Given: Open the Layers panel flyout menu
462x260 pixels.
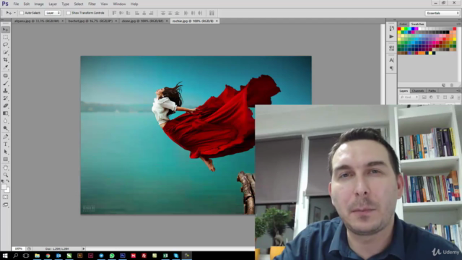Looking at the screenshot, I should click(458, 91).
